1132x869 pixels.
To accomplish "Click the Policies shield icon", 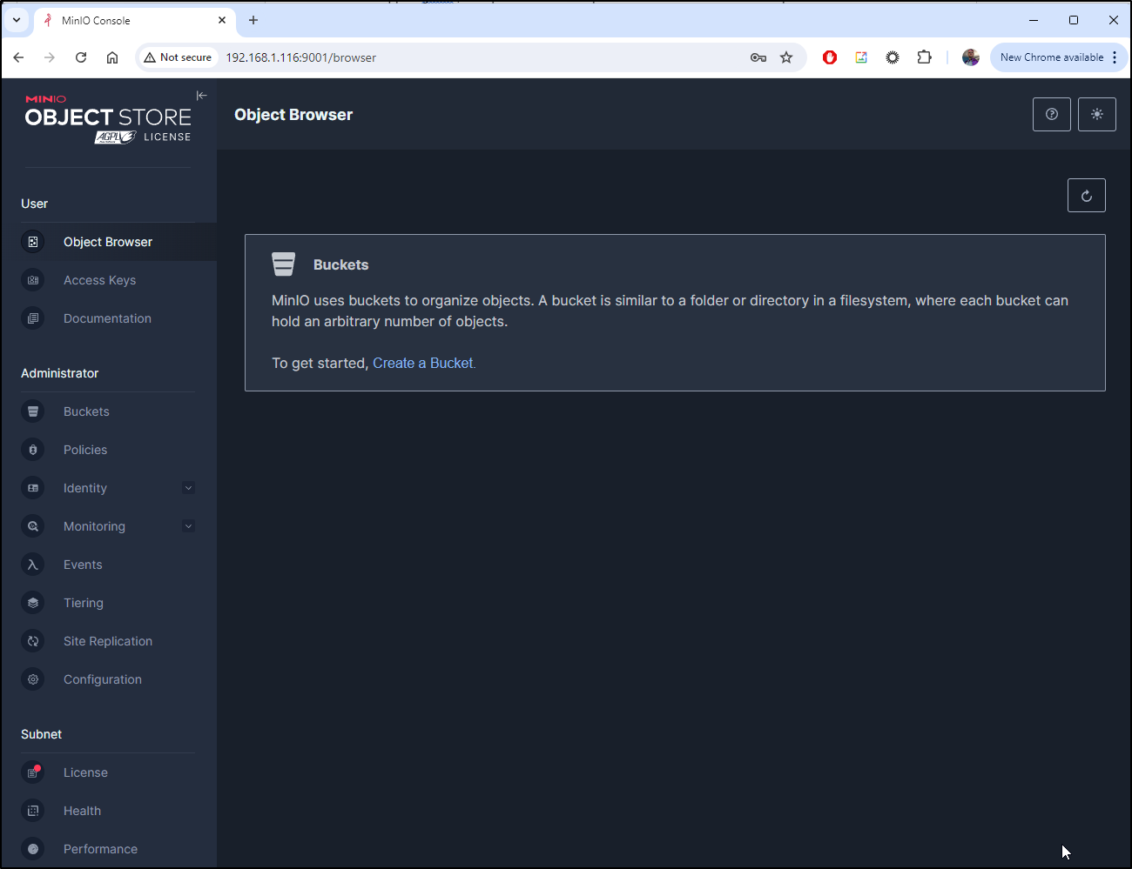I will pos(33,450).
